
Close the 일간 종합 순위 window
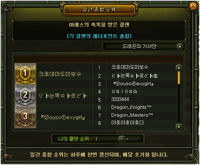pos(193,6)
